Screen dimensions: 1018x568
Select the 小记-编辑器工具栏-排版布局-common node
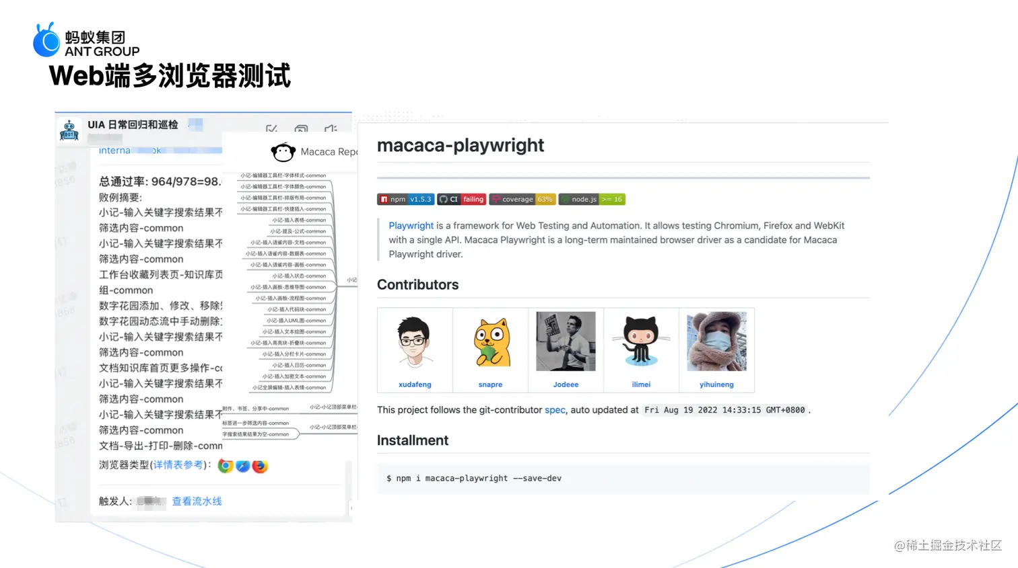(x=283, y=198)
